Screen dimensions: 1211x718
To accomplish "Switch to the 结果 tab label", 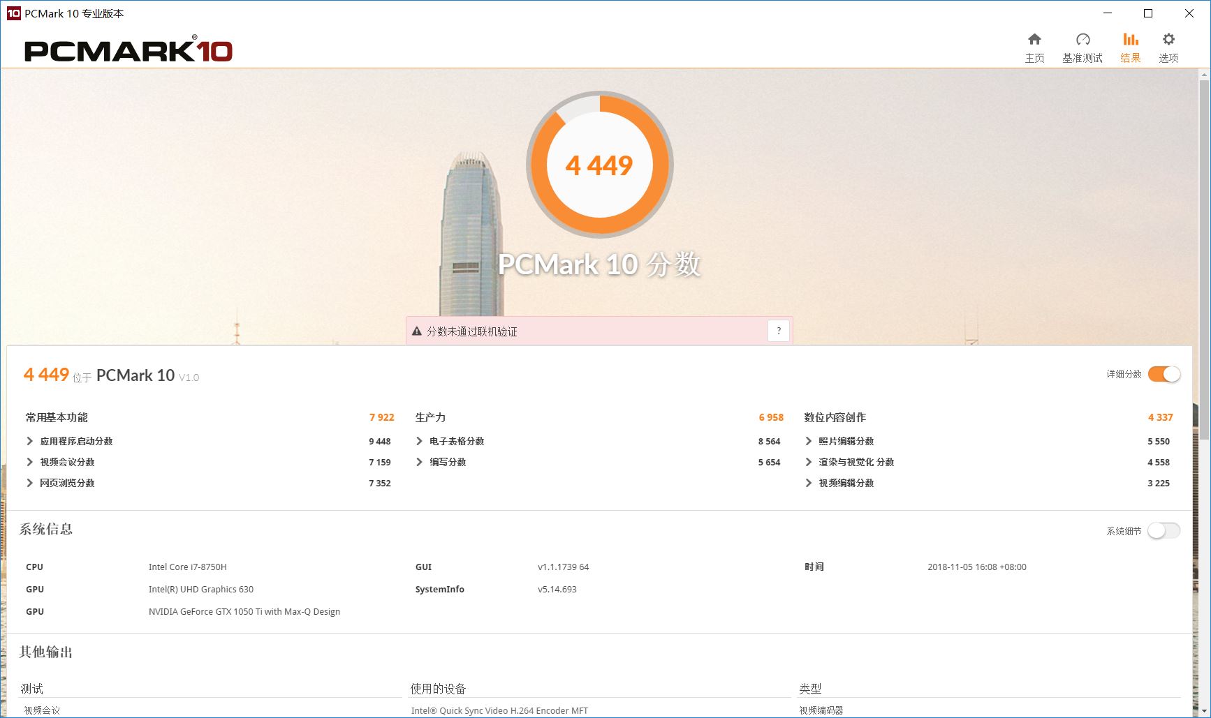I will 1130,58.
